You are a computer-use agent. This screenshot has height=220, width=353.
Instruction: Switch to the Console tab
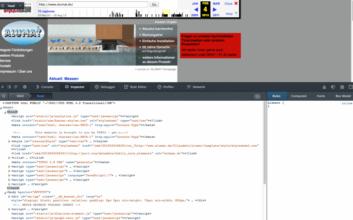tap(44, 87)
